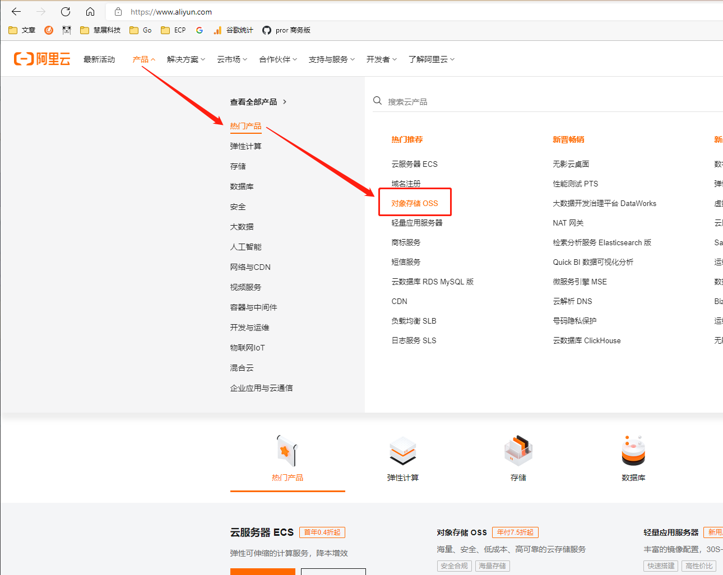Select 热门产品 in the category list
Screen dimensions: 723x575
(x=245, y=126)
